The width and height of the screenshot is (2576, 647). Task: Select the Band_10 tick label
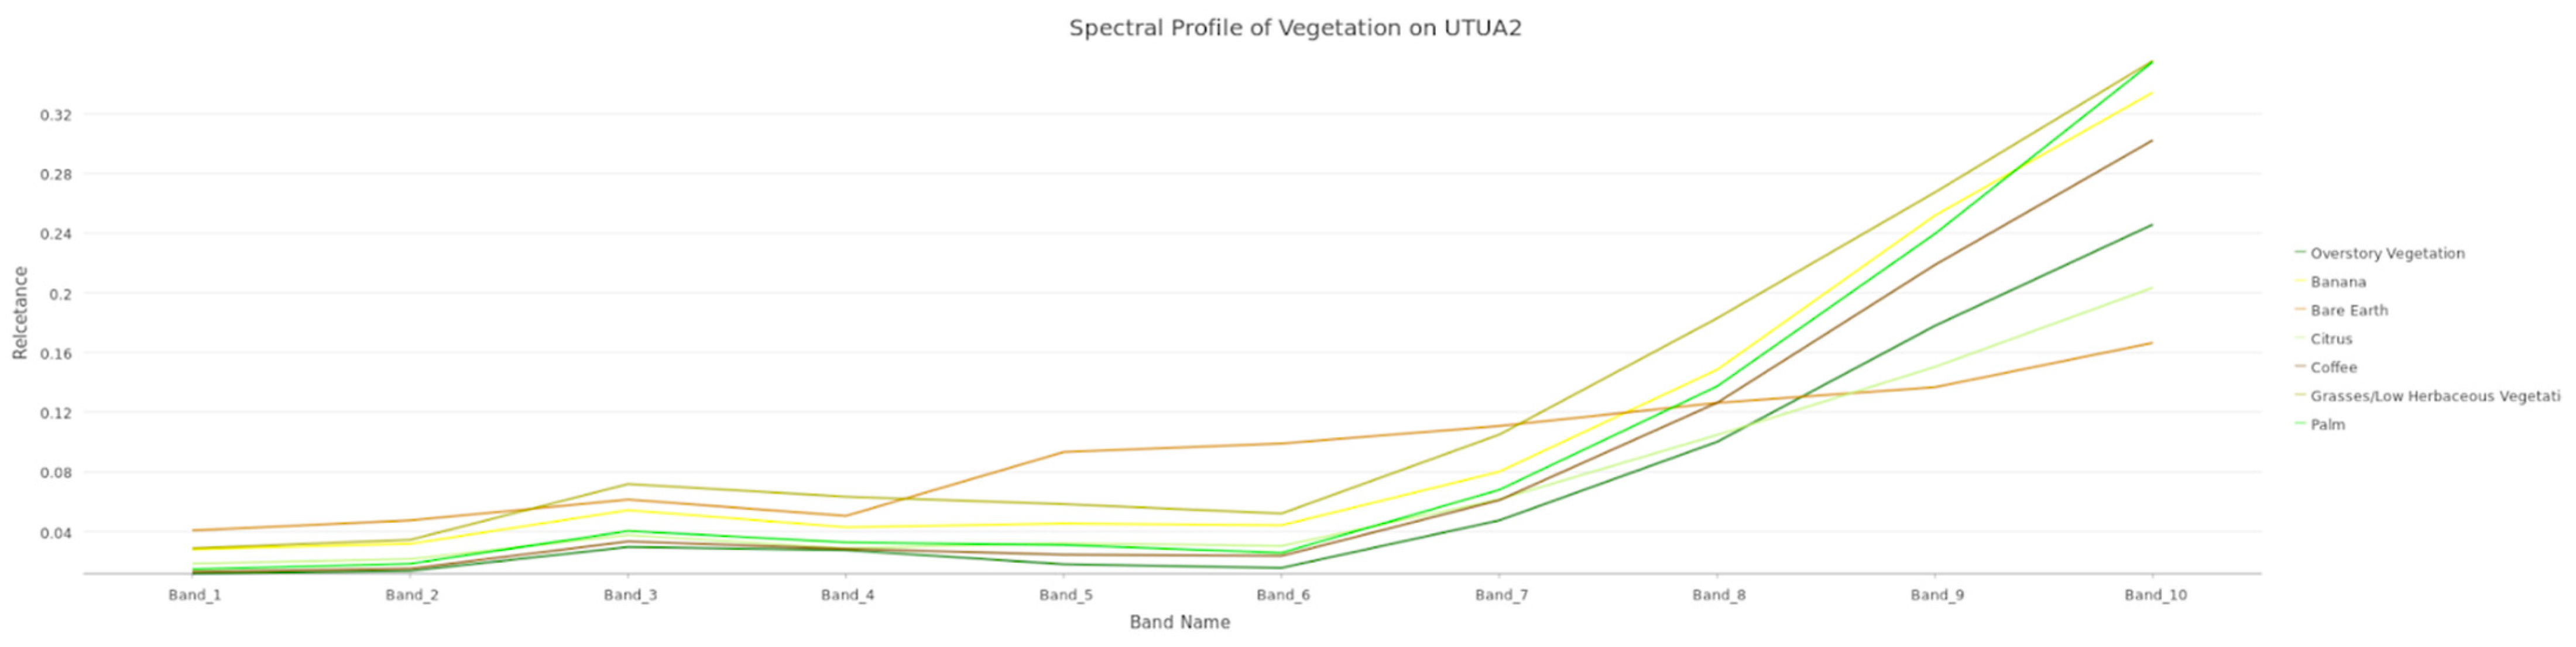click(2155, 595)
